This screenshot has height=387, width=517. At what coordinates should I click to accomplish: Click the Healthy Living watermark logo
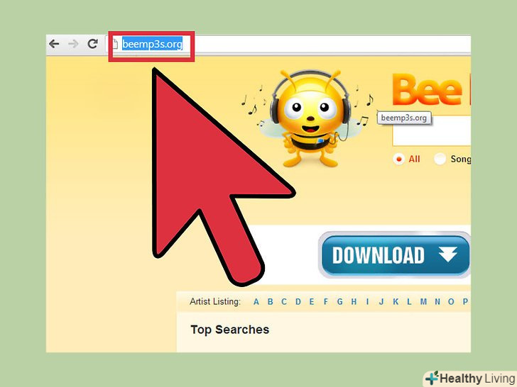point(471,378)
